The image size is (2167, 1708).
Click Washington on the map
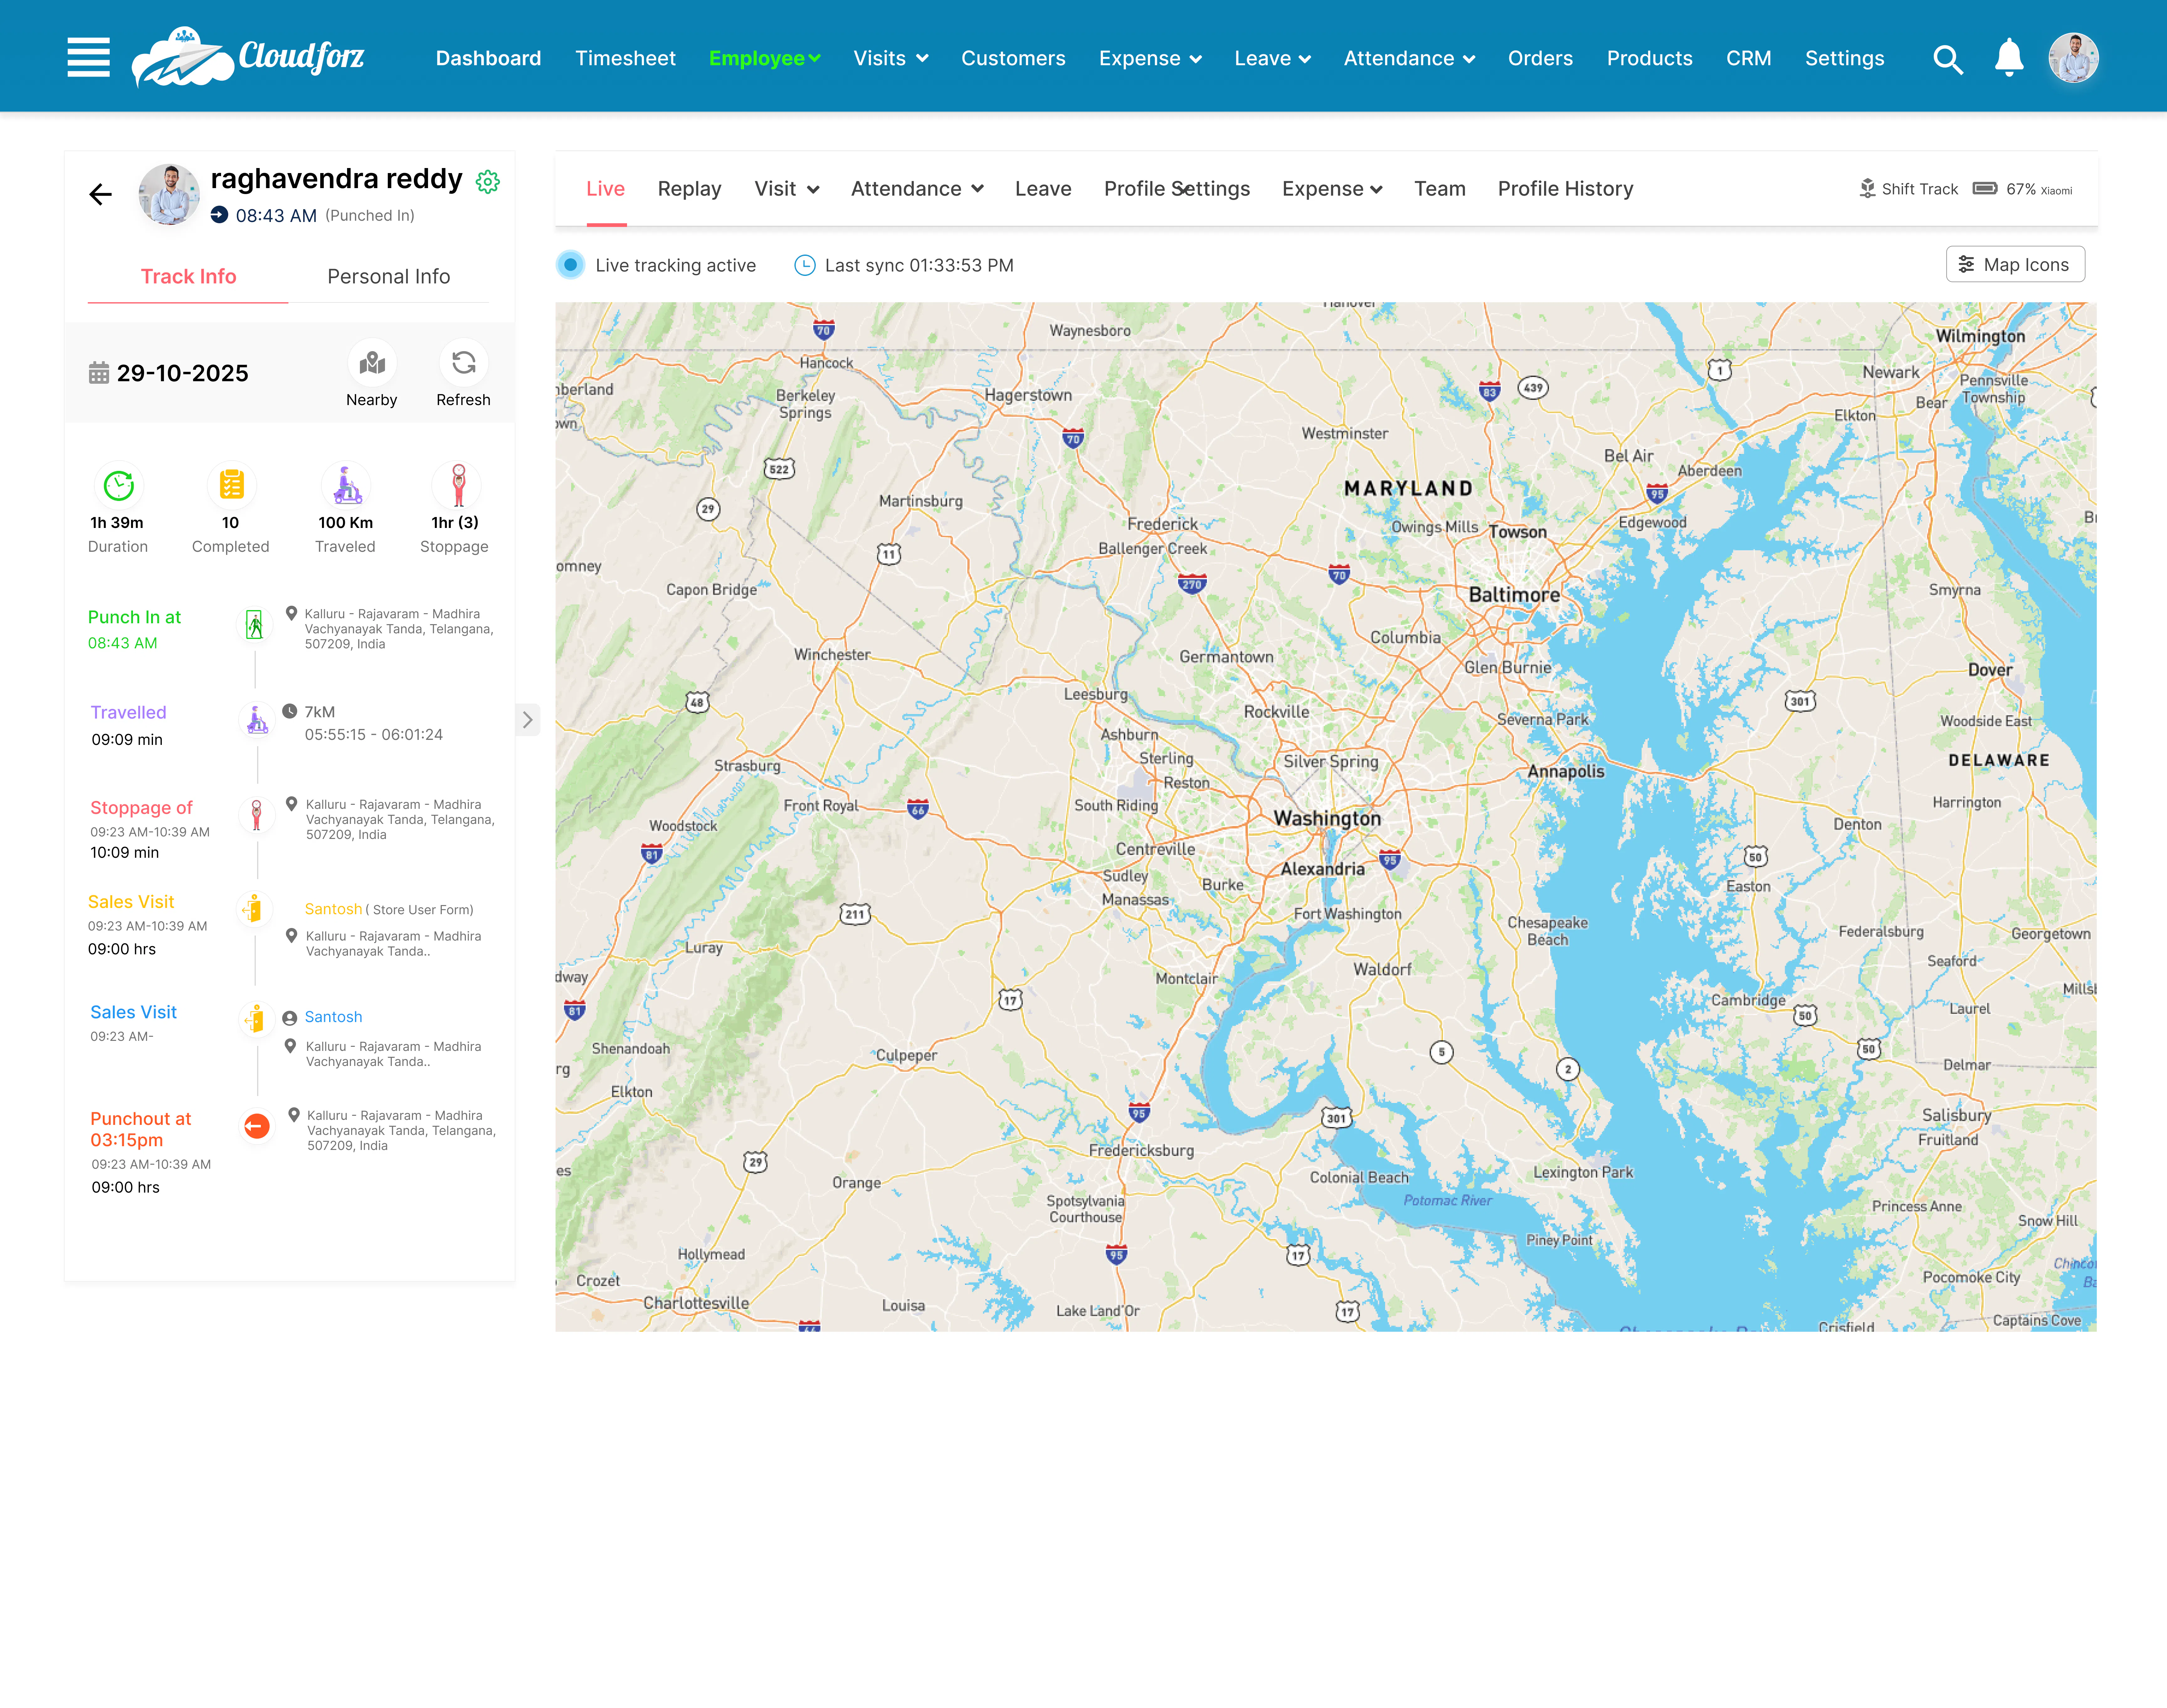[1327, 819]
